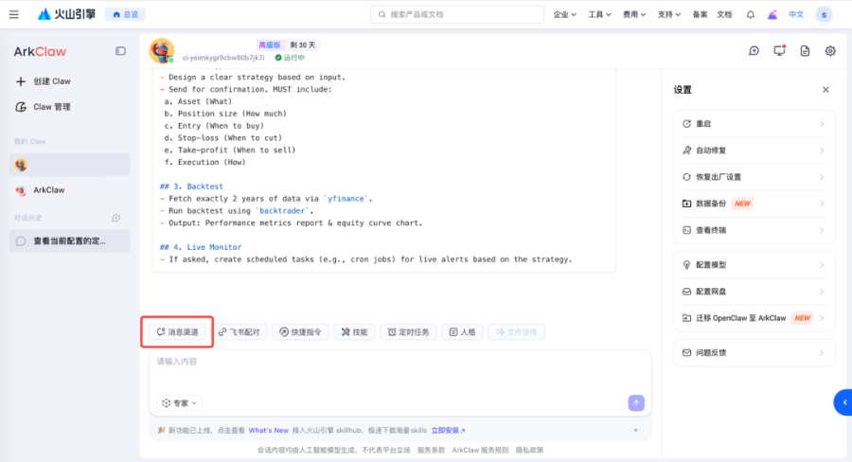Click the Claw avatar at chat header

click(162, 51)
